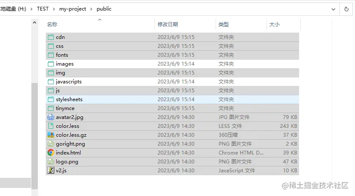Select the file name color.less.gz

click(71, 135)
